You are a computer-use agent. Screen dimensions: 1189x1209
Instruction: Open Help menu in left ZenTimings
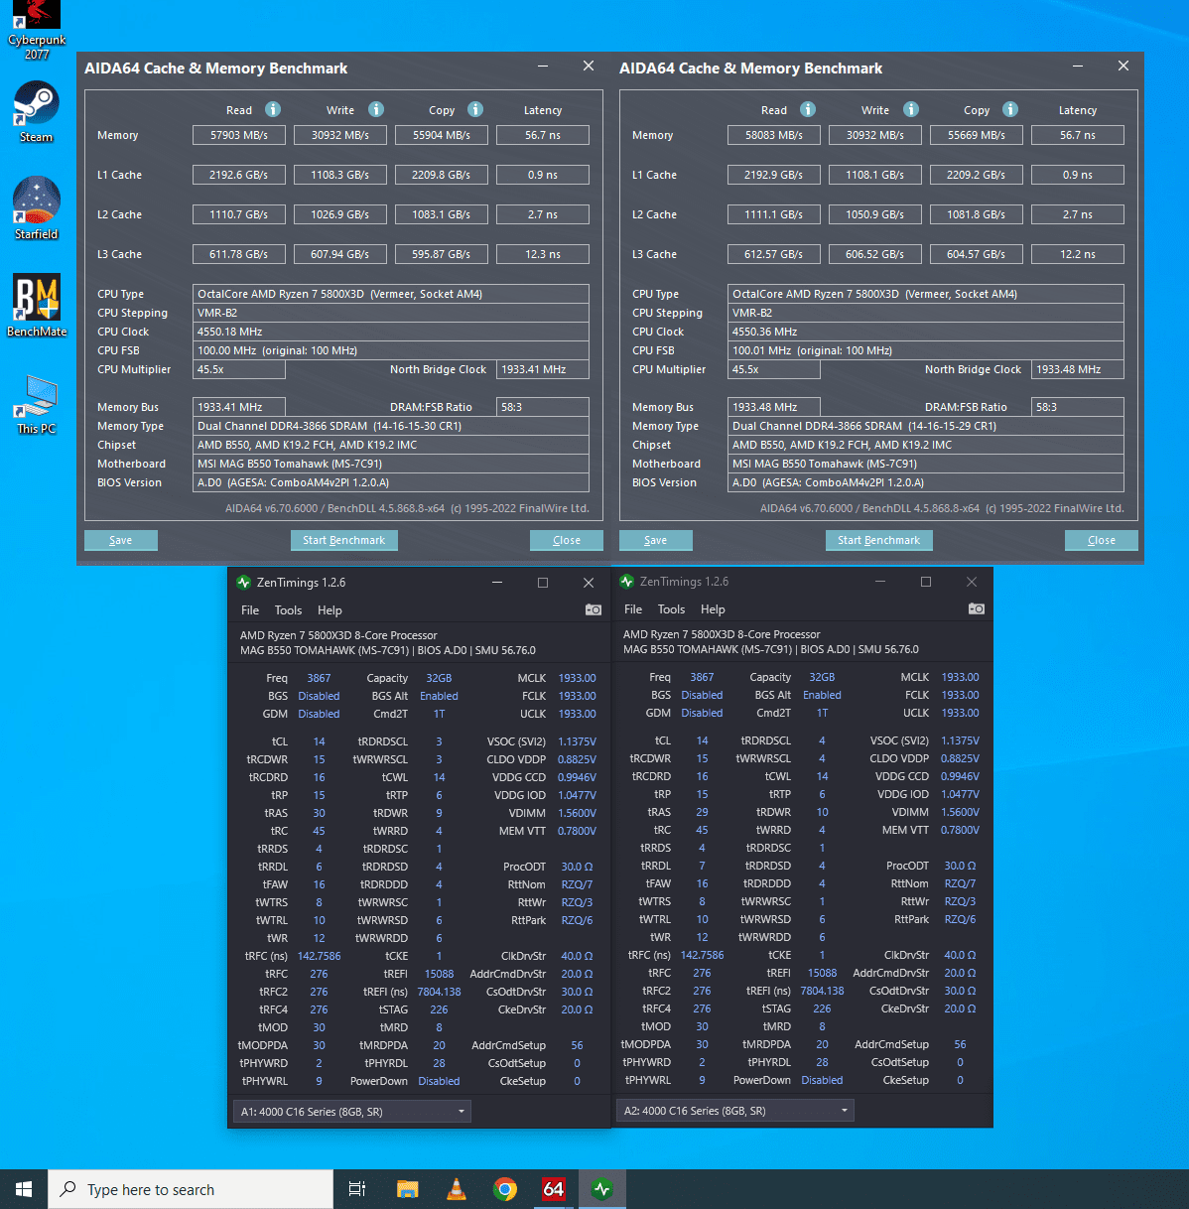tap(330, 610)
